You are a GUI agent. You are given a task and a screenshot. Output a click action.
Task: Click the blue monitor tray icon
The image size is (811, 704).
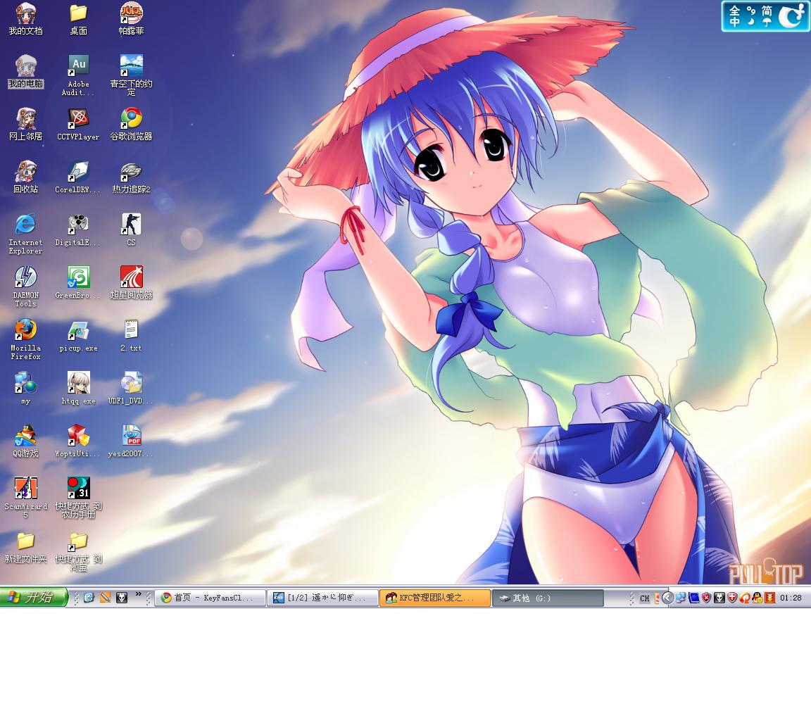click(x=693, y=598)
